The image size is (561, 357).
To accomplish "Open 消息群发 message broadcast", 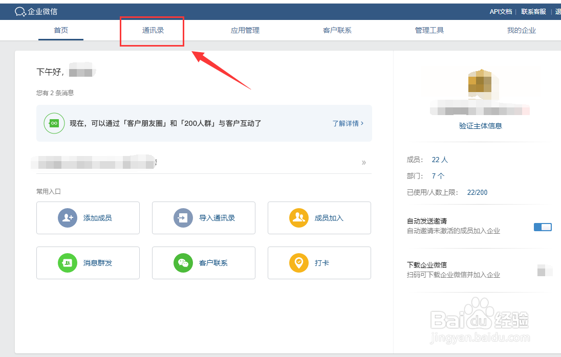I will (67, 262).
